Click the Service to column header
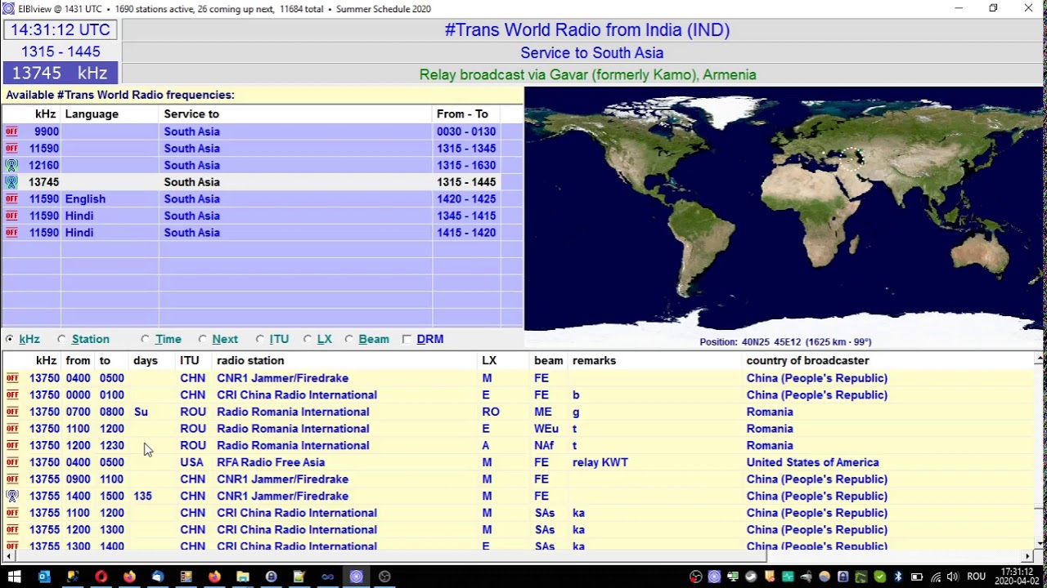Image resolution: width=1047 pixels, height=588 pixels. coord(191,114)
